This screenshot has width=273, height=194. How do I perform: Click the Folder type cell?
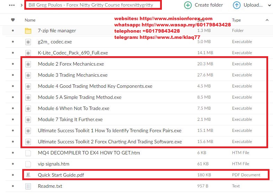[x=238, y=31]
